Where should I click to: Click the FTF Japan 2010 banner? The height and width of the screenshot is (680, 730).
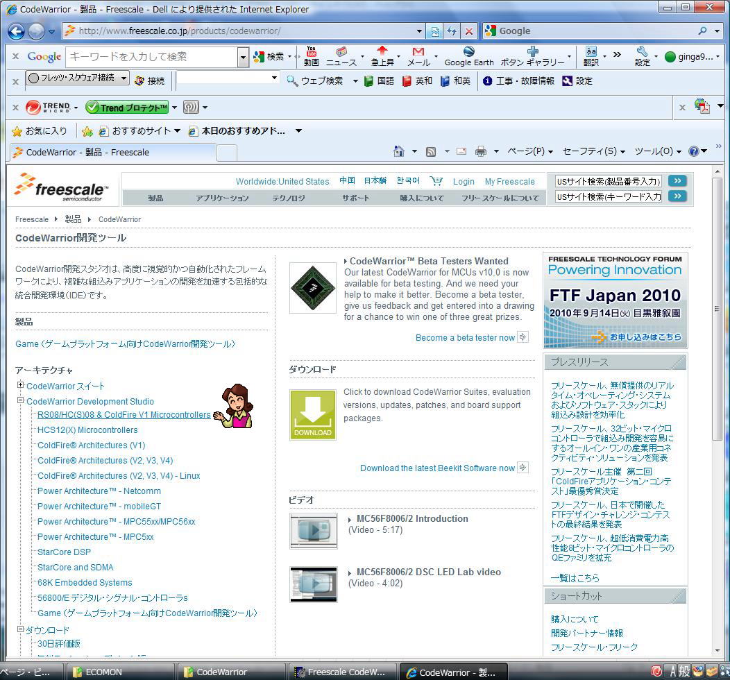[615, 300]
